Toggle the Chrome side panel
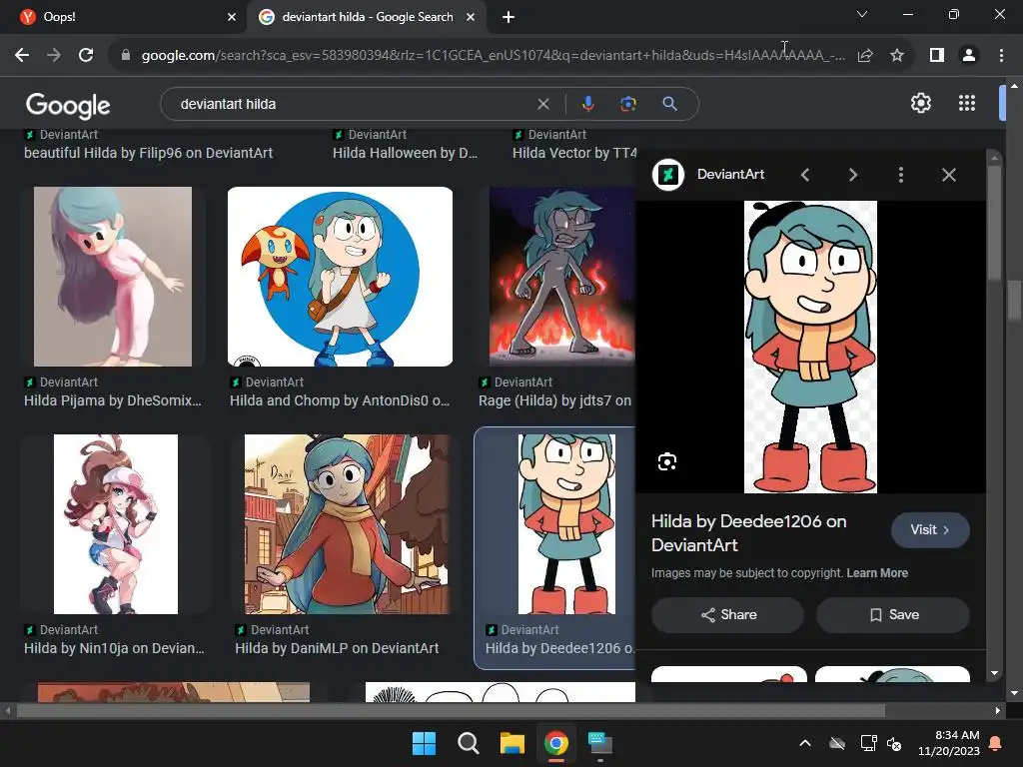This screenshot has height=767, width=1023. (937, 56)
